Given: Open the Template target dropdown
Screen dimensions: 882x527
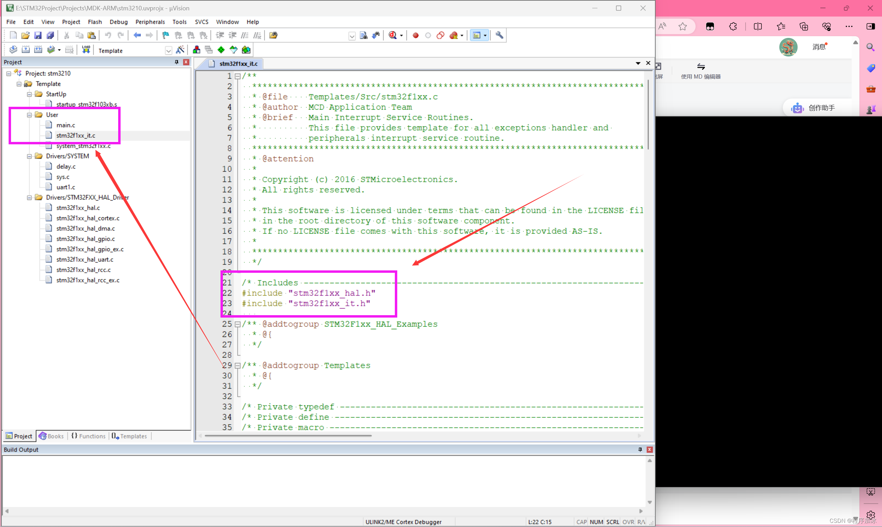Looking at the screenshot, I should click(x=169, y=51).
